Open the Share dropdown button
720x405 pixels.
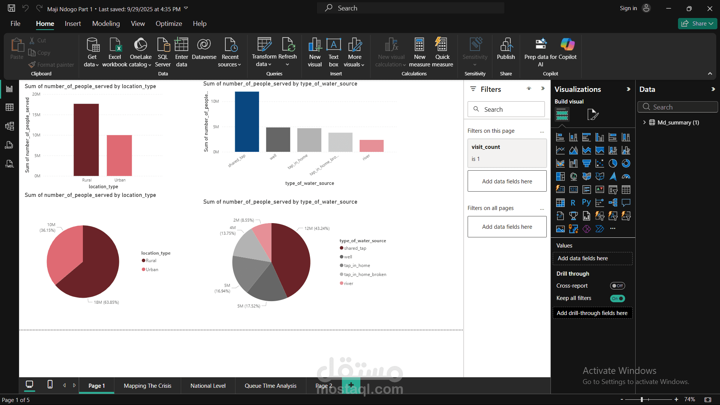(697, 24)
